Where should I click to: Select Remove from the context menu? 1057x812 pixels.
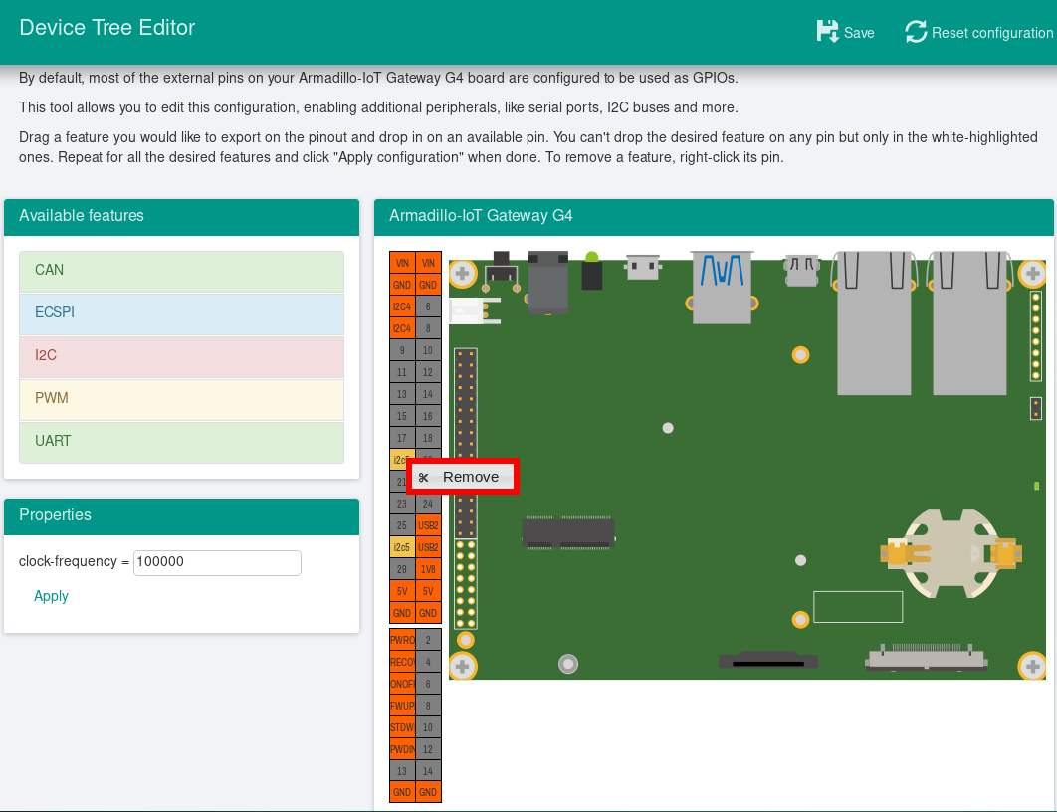(470, 477)
